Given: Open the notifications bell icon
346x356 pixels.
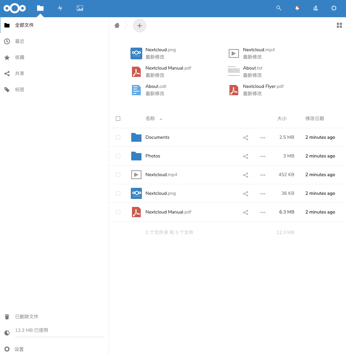Looking at the screenshot, I should [x=297, y=8].
